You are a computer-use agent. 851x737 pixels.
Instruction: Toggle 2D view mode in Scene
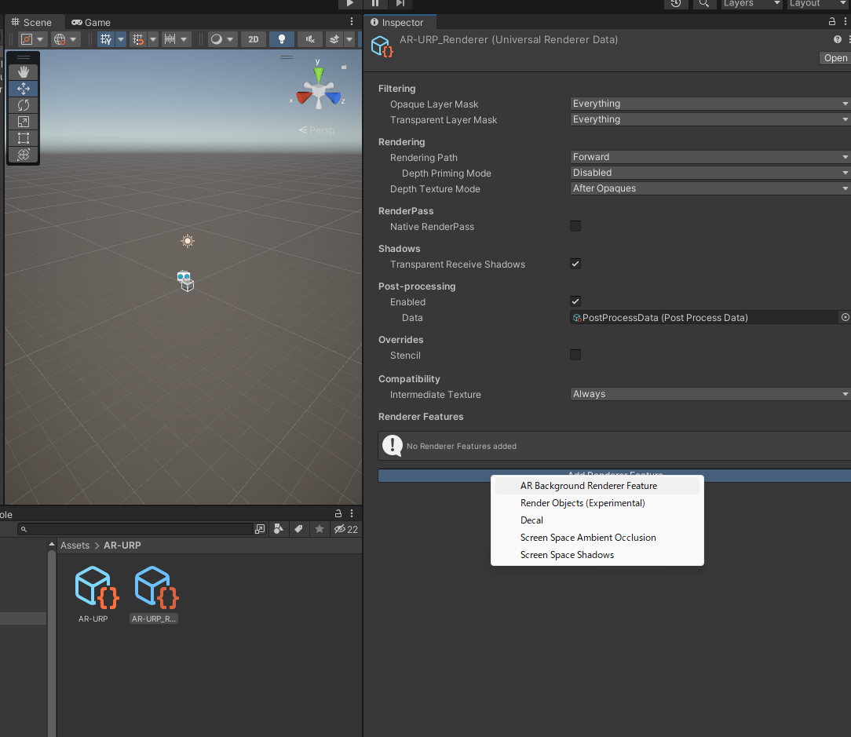point(254,39)
